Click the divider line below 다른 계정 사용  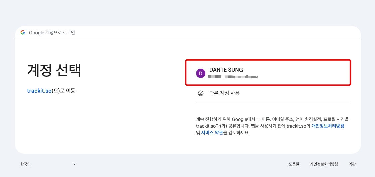click(x=273, y=102)
